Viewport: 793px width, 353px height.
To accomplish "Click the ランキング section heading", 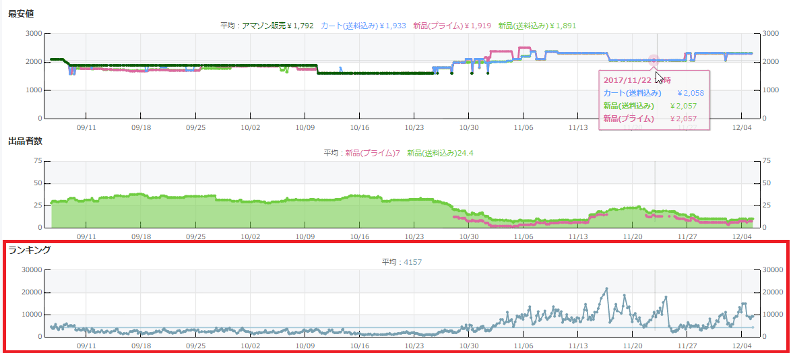I will pyautogui.click(x=30, y=250).
